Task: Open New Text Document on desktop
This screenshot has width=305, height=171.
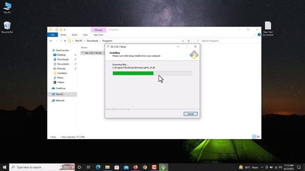Action: pyautogui.click(x=268, y=28)
